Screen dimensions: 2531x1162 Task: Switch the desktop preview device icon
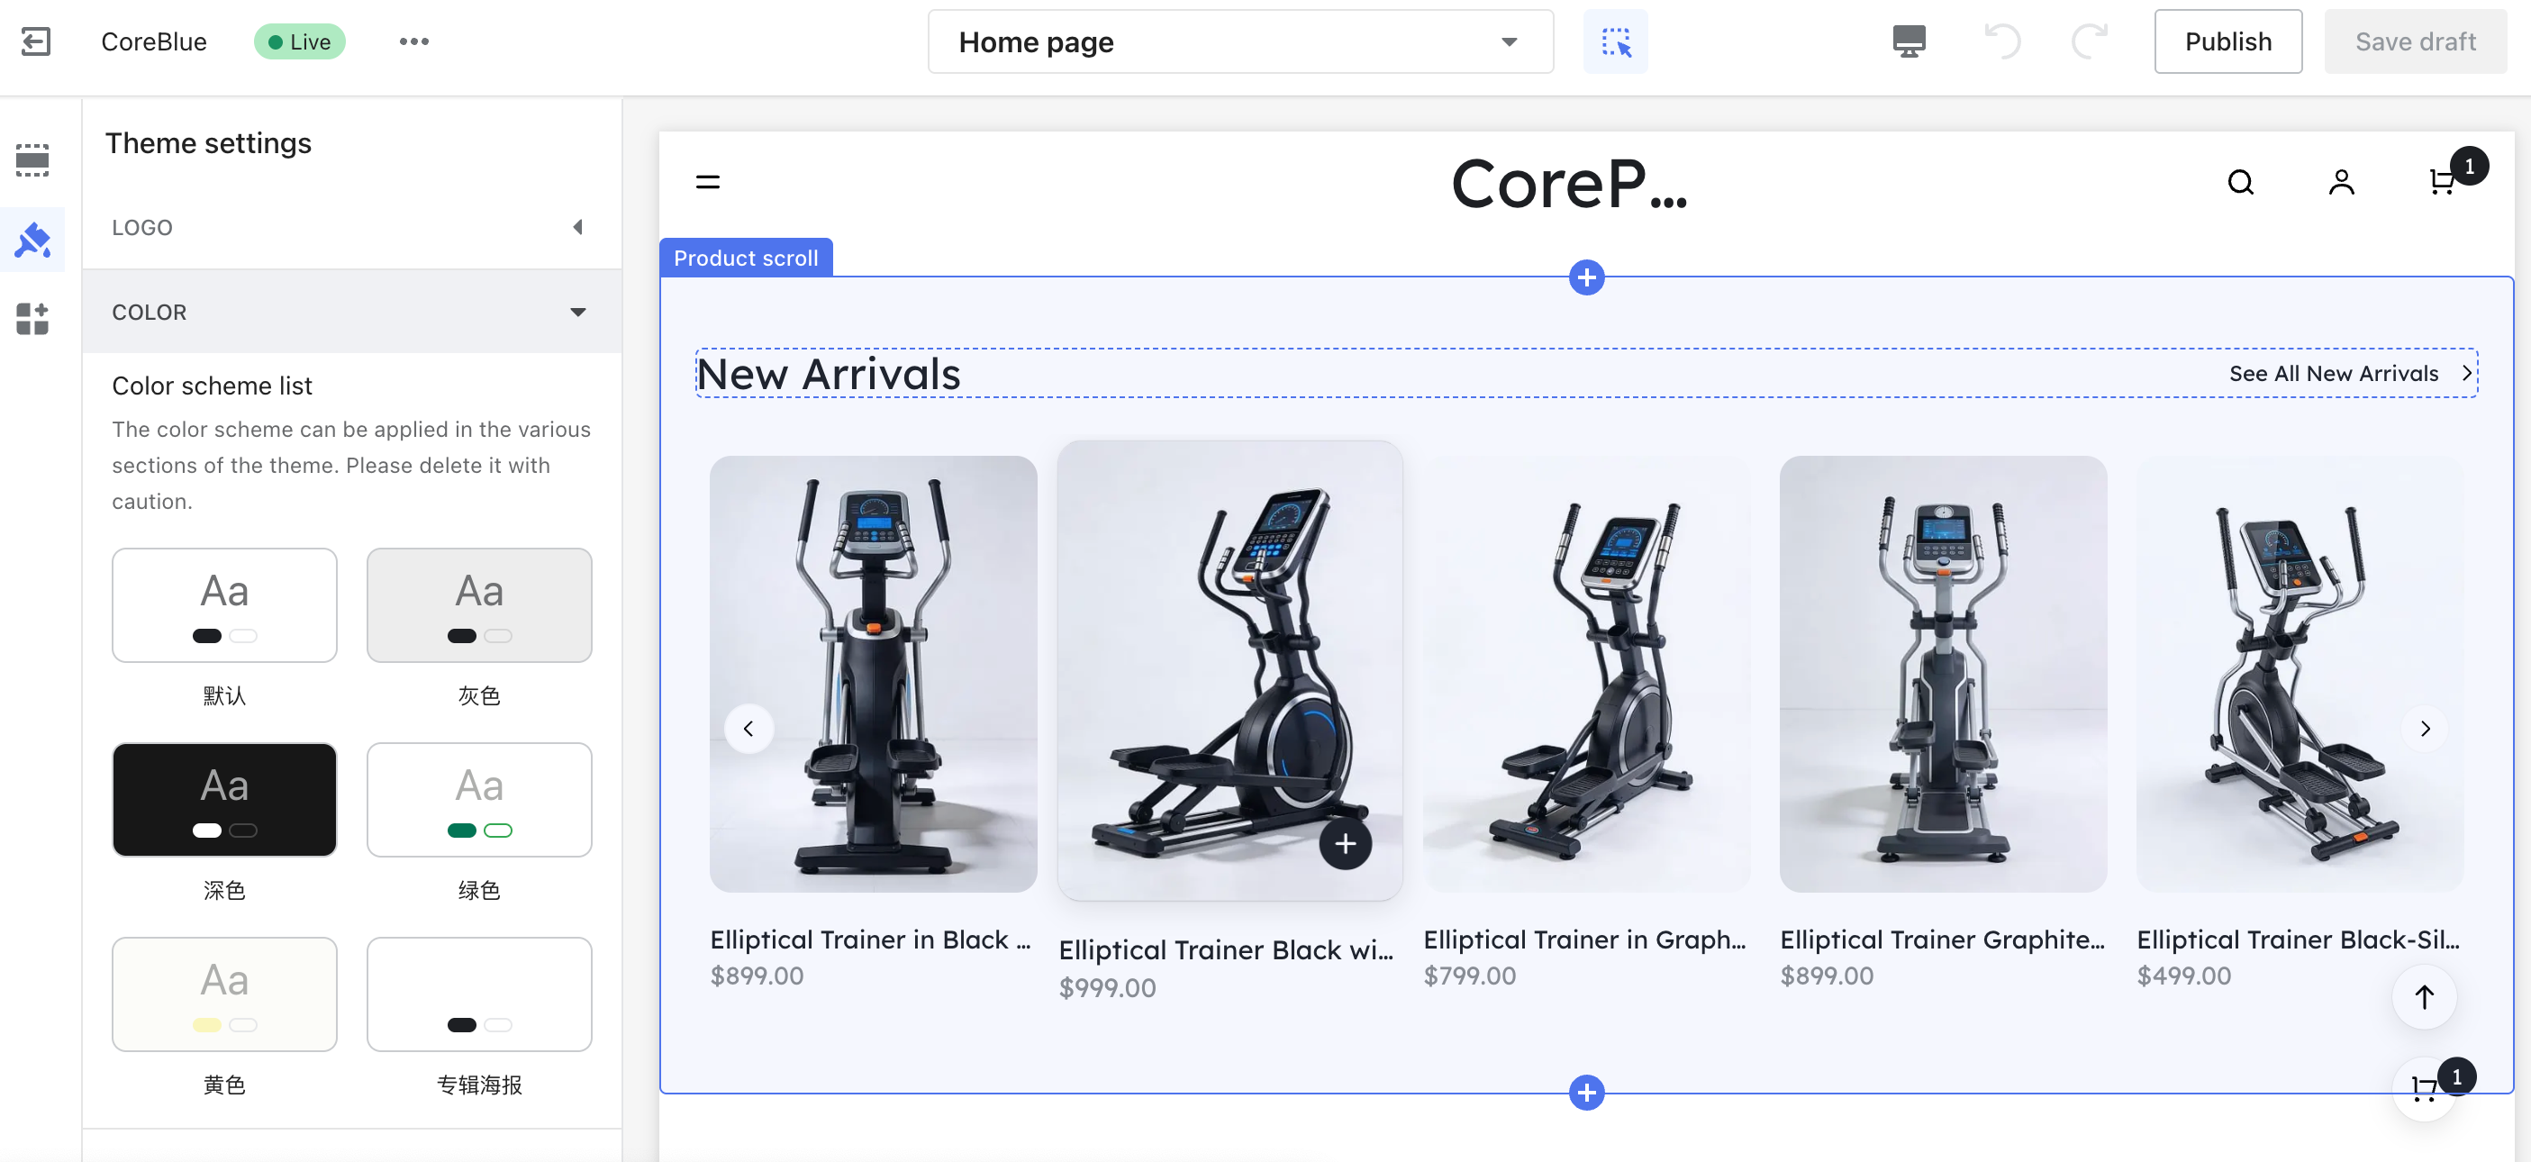pyautogui.click(x=1908, y=41)
